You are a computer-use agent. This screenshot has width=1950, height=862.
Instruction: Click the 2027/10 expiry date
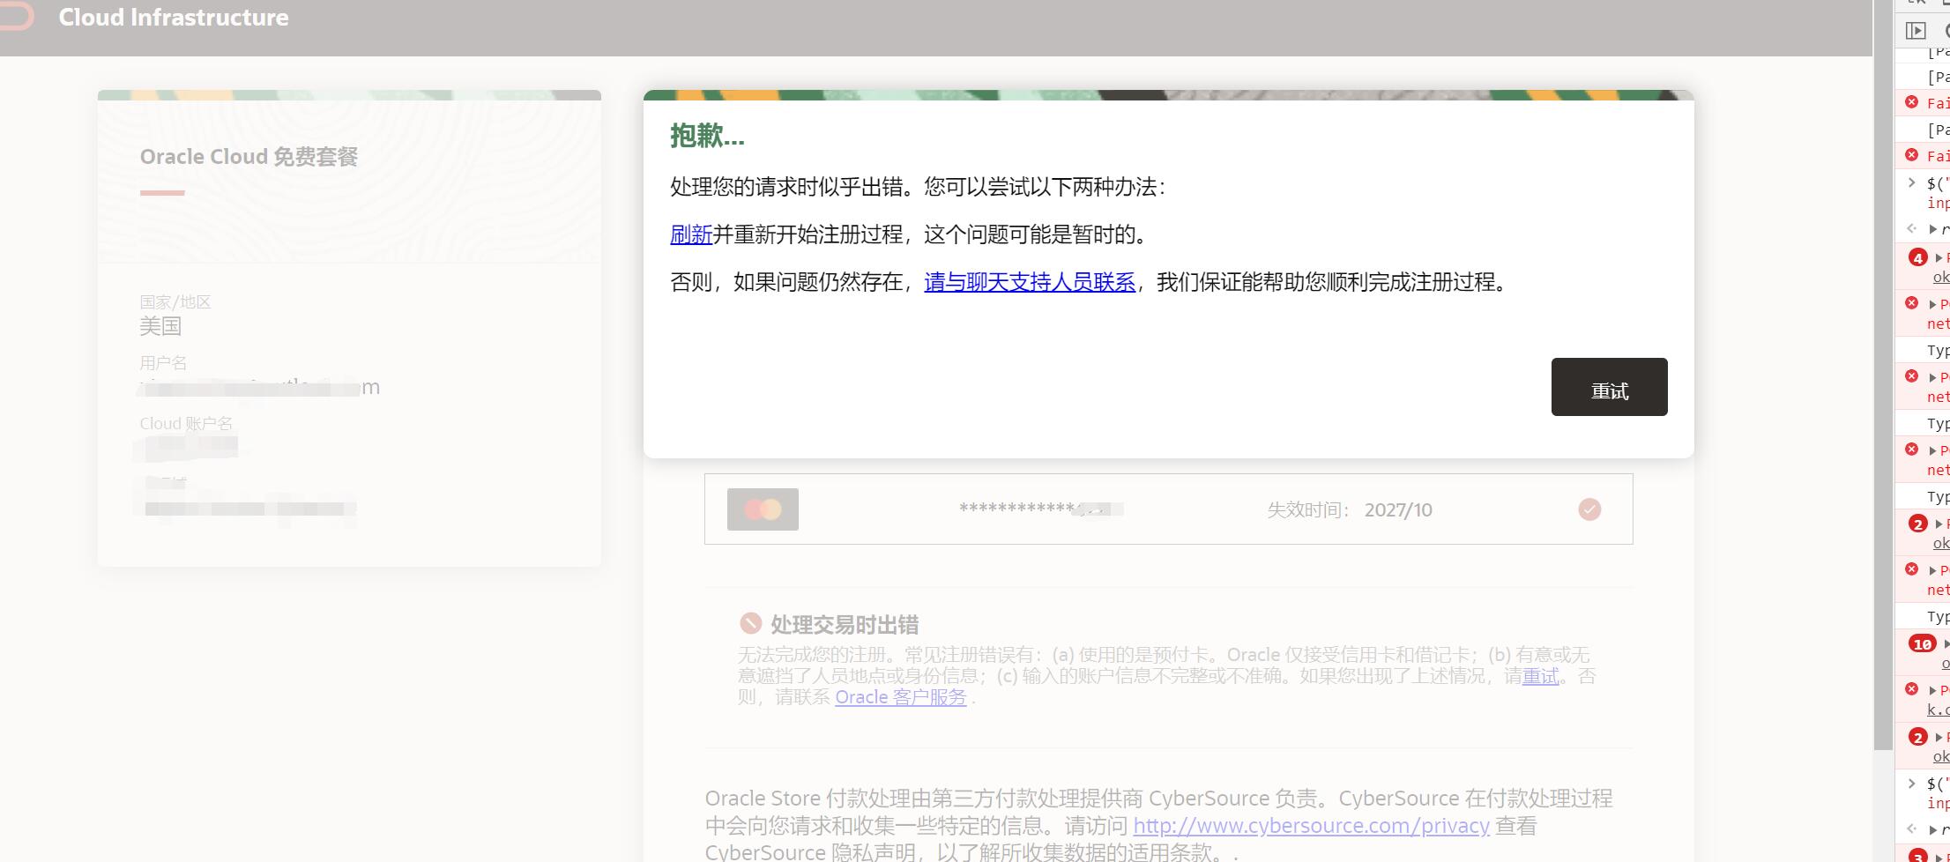[1398, 510]
